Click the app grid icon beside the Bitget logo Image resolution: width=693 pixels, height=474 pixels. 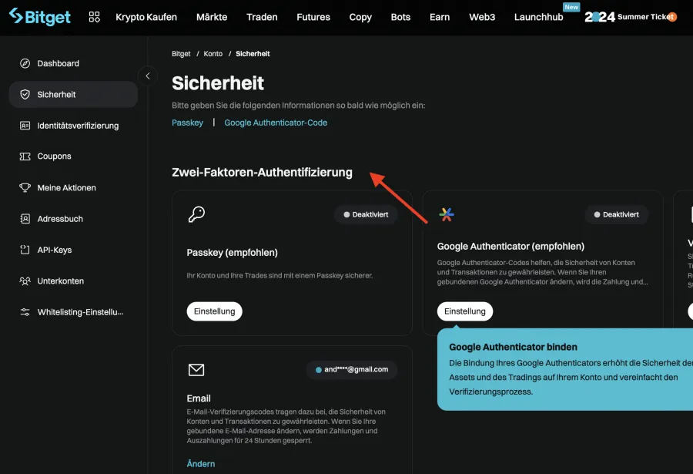[x=94, y=16]
